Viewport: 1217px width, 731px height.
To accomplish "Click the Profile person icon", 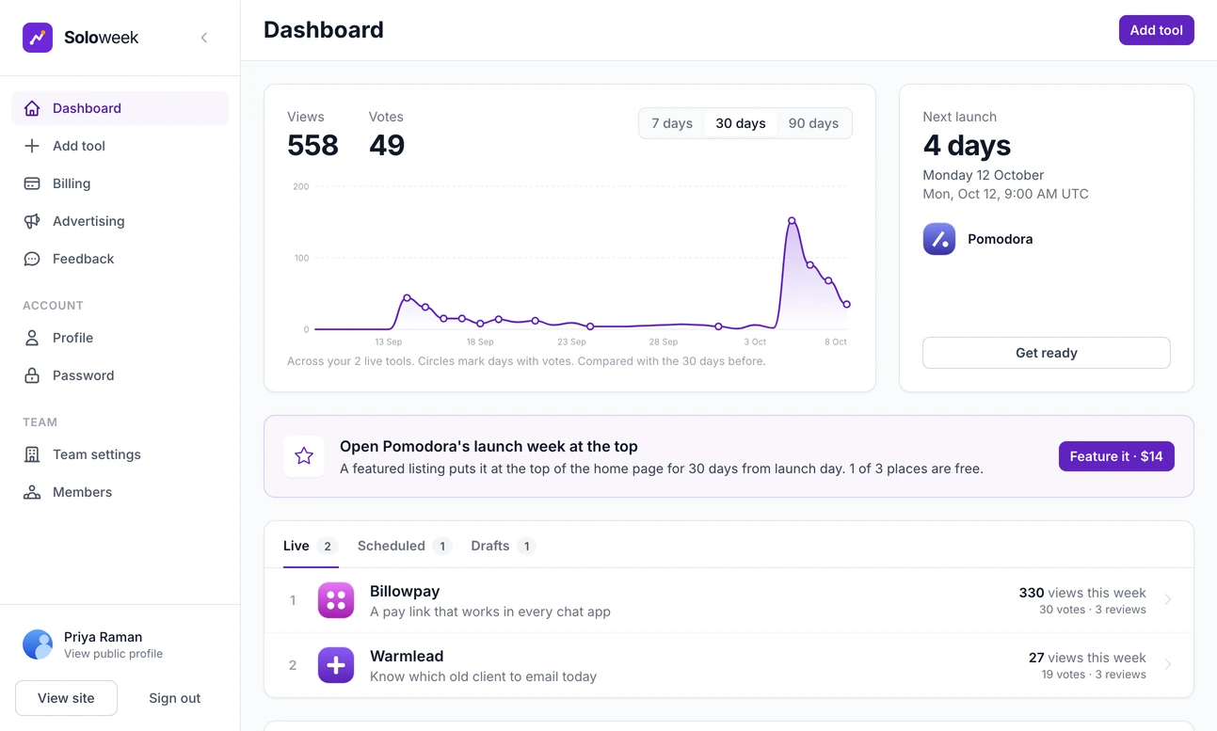I will click(x=32, y=338).
